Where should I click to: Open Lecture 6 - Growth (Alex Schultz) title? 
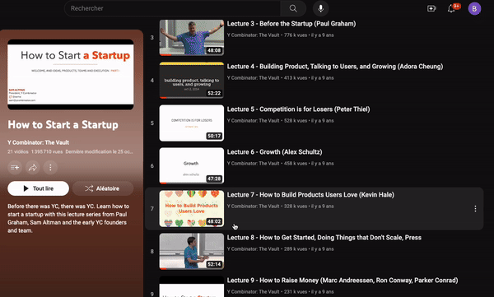[274, 152]
